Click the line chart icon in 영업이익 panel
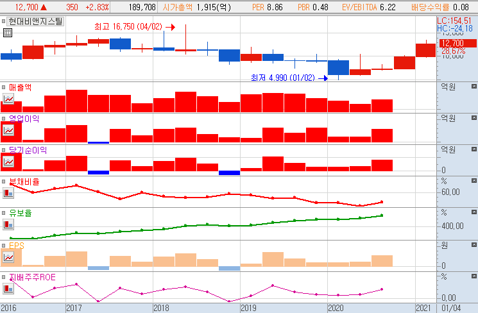 tap(8, 130)
